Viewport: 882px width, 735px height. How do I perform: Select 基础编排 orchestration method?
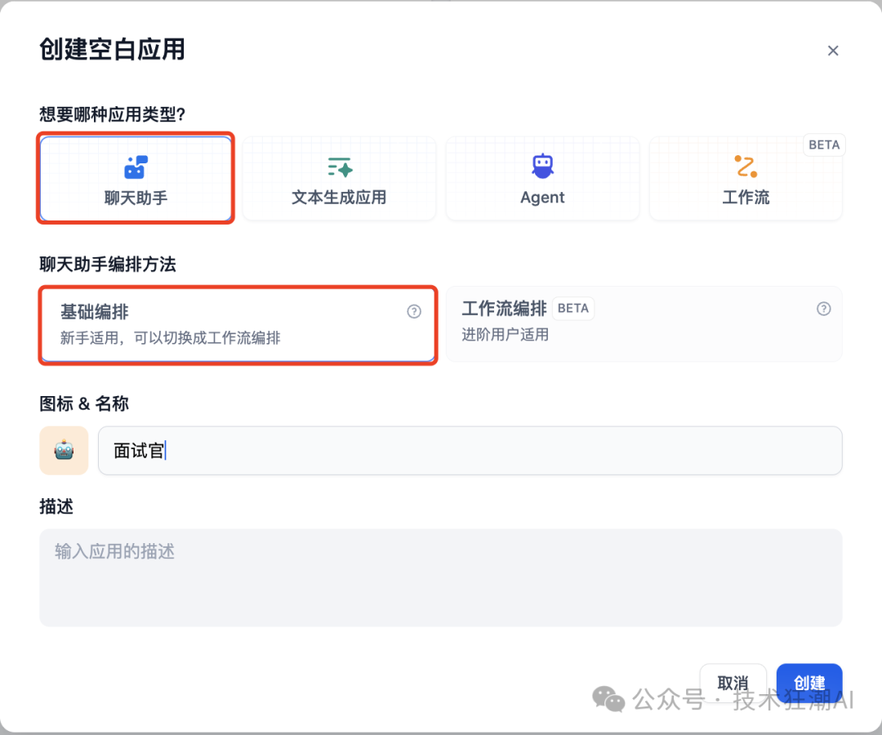click(237, 323)
